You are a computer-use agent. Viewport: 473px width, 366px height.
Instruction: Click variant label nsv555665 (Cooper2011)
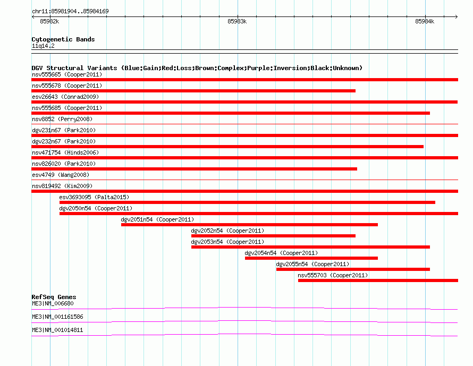pos(67,74)
